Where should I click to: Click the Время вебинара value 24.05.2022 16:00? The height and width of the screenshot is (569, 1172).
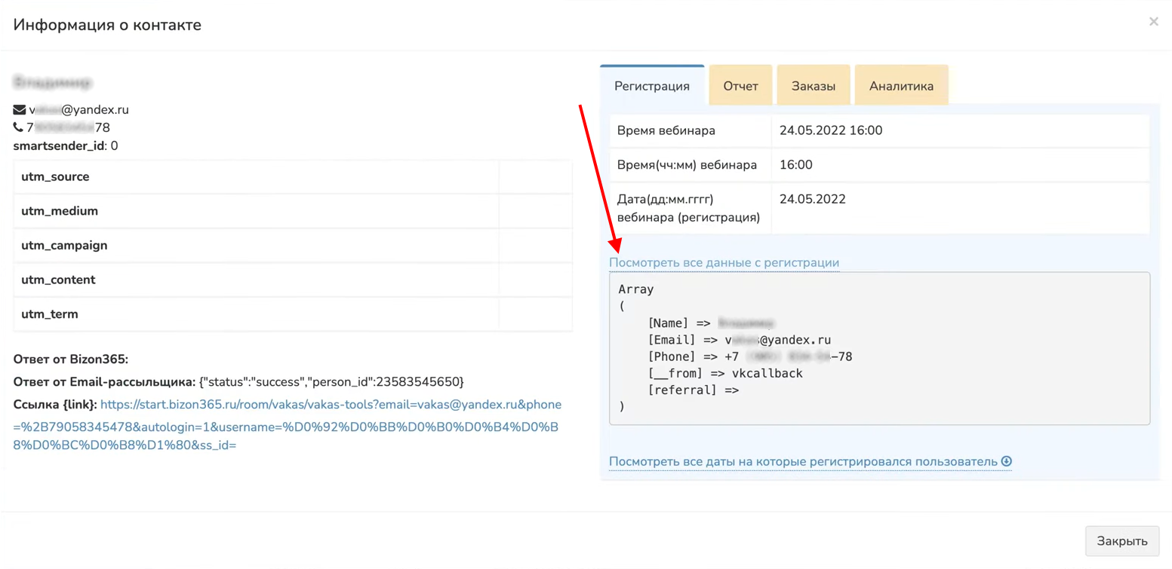click(x=831, y=130)
